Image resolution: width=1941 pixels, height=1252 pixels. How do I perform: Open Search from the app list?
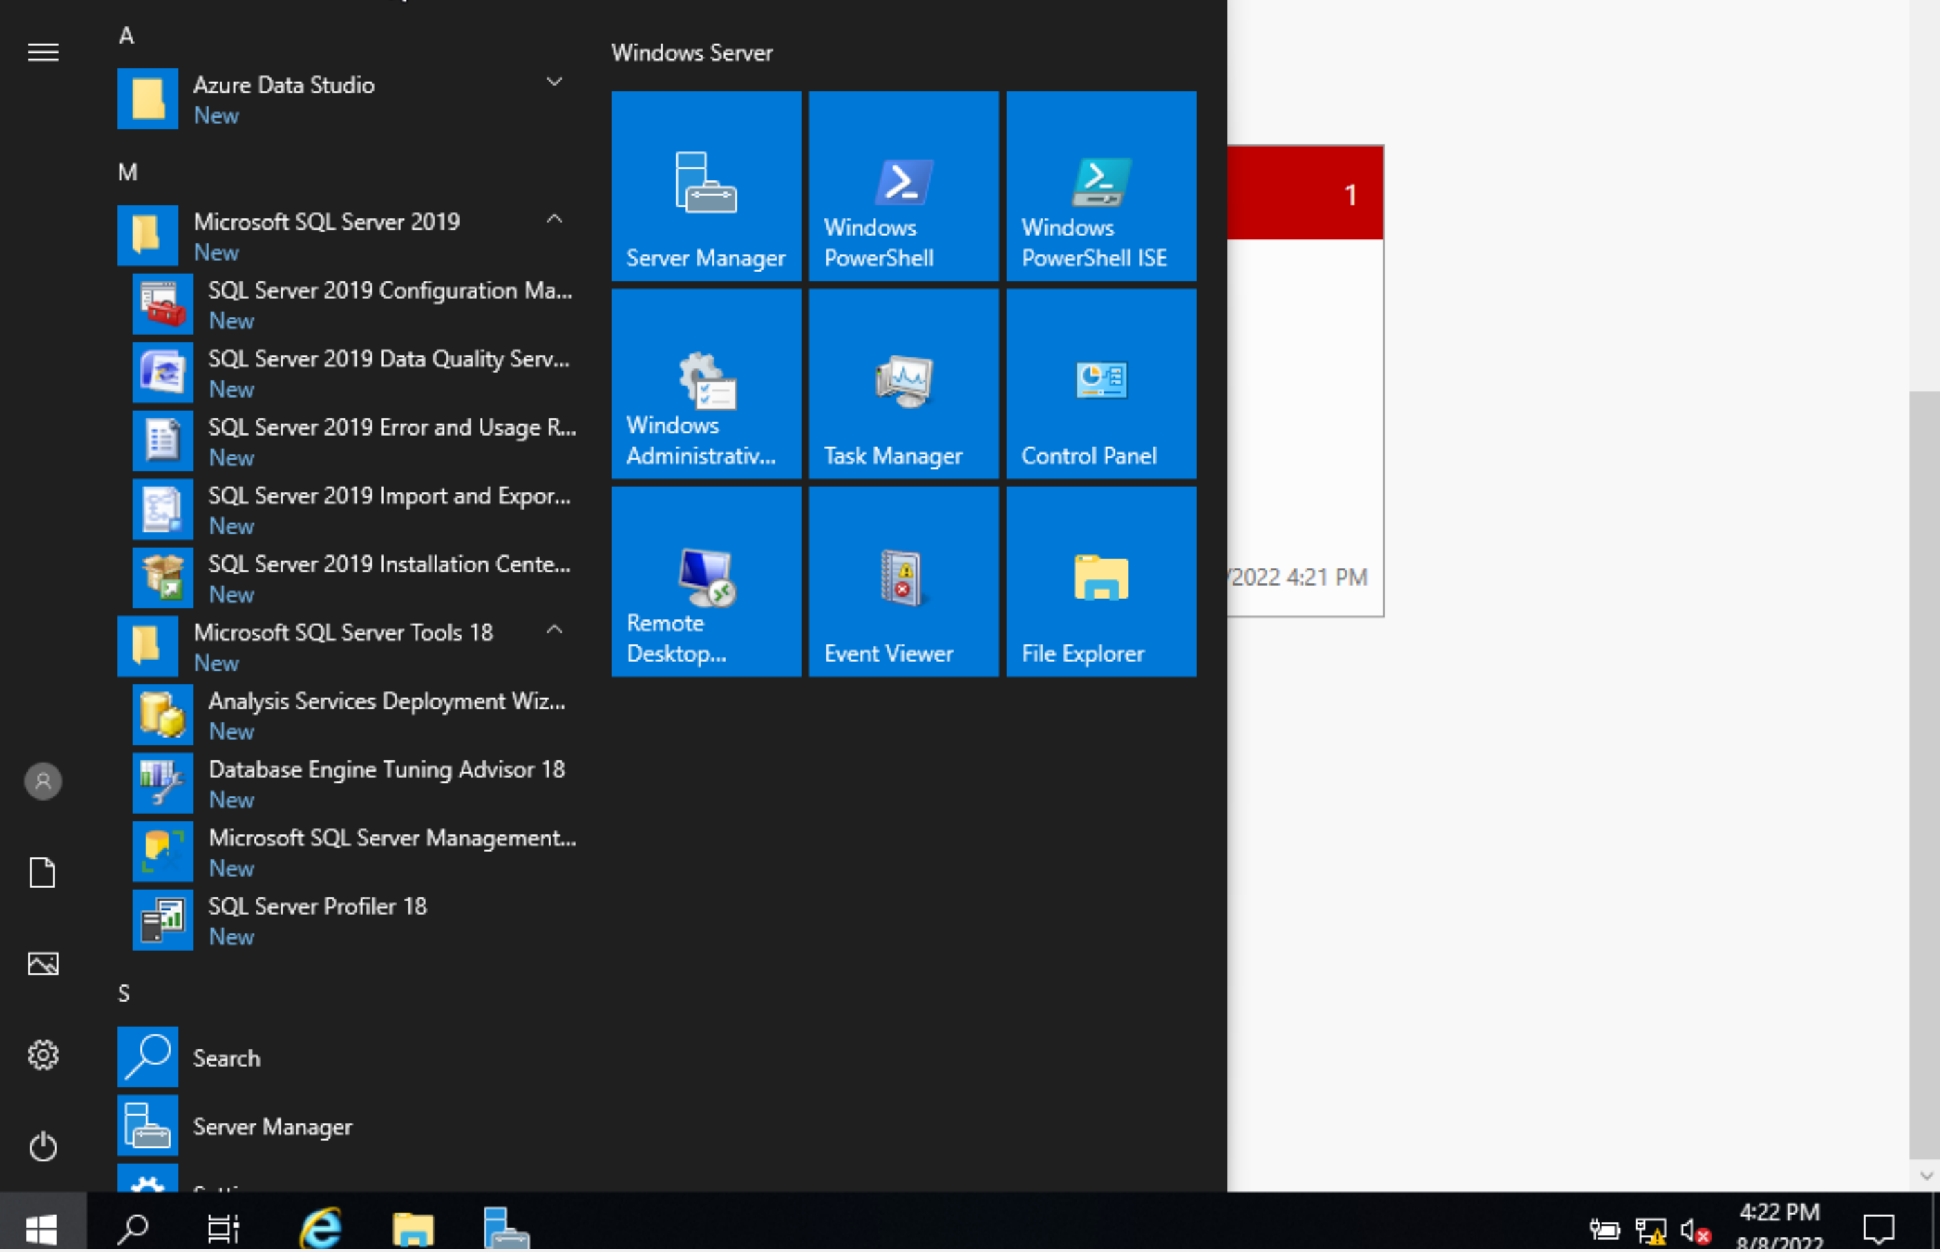350,1058
